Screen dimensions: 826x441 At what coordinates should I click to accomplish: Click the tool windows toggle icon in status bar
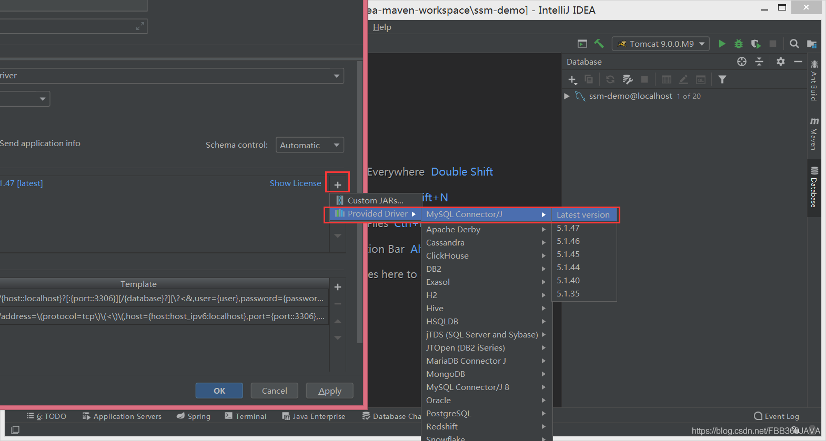[x=15, y=430]
